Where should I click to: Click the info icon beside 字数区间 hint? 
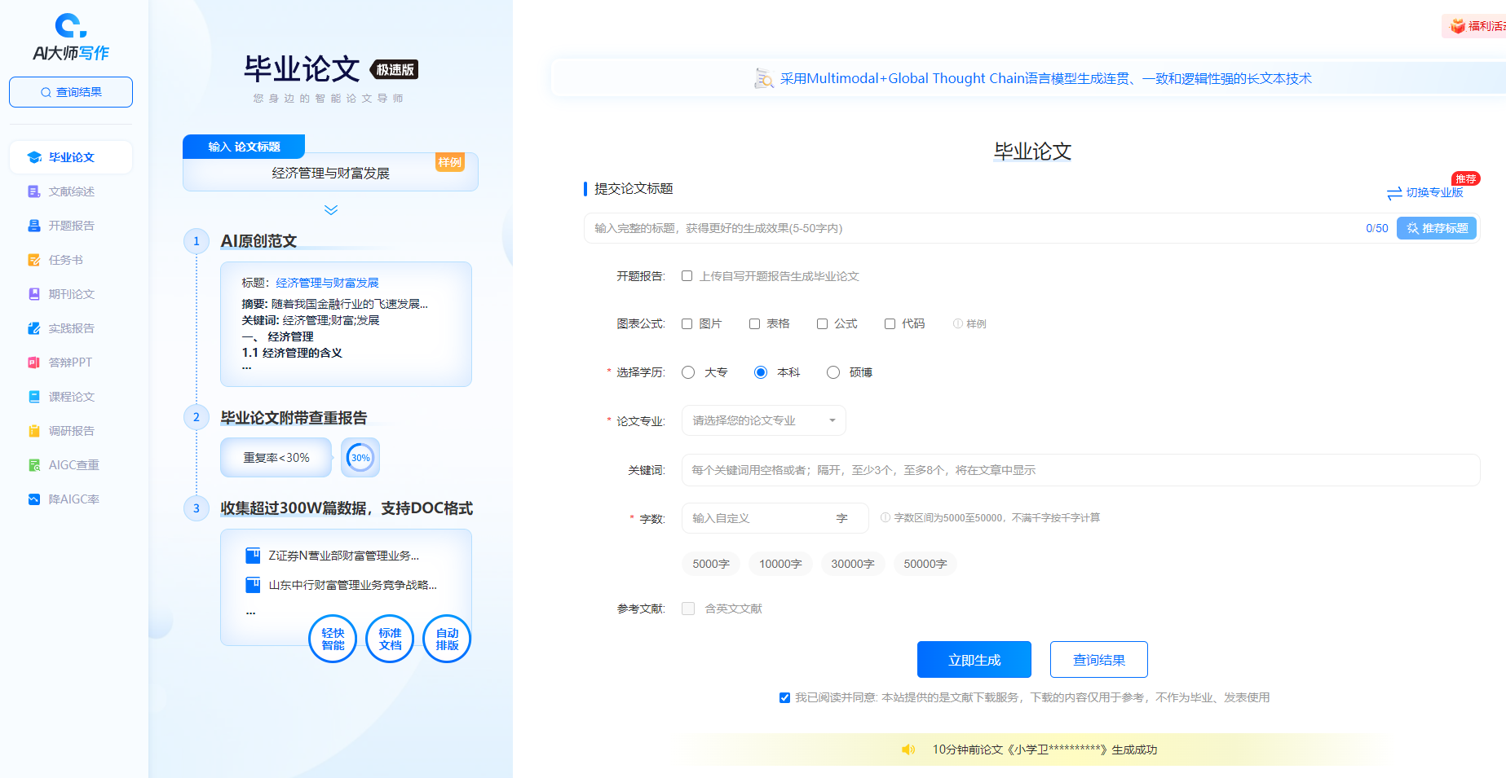(885, 517)
